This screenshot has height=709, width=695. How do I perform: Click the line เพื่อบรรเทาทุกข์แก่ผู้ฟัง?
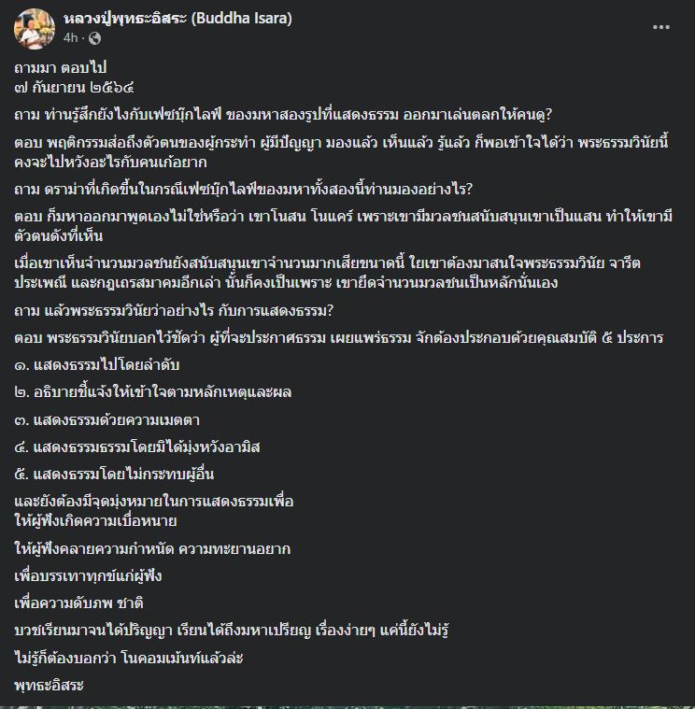[x=88, y=576]
